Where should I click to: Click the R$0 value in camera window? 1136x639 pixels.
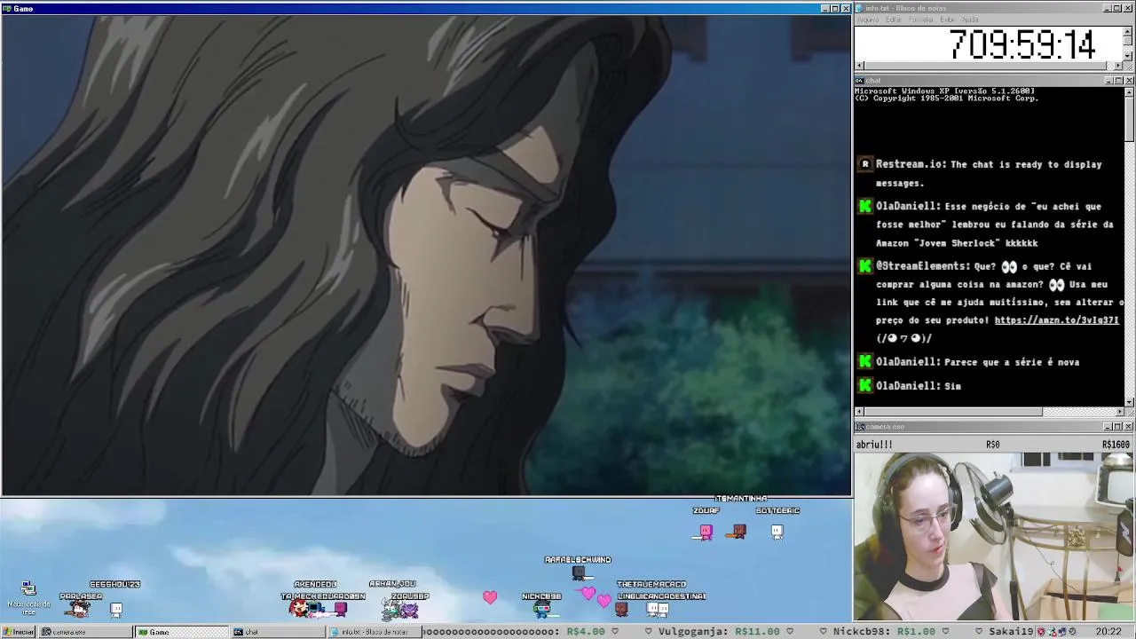point(992,445)
